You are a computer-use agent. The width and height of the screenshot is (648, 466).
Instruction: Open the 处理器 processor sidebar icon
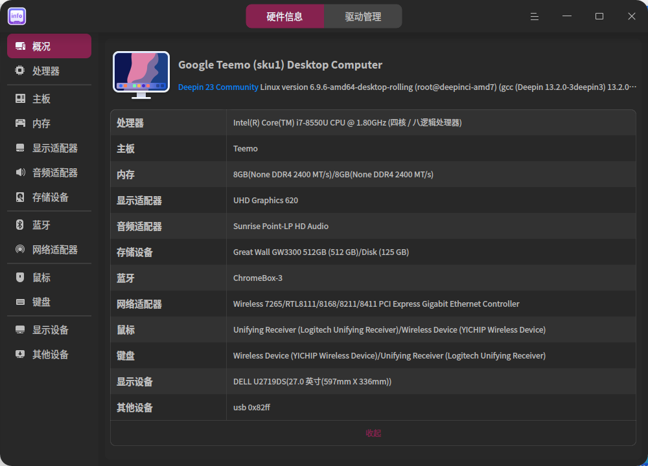(x=20, y=71)
